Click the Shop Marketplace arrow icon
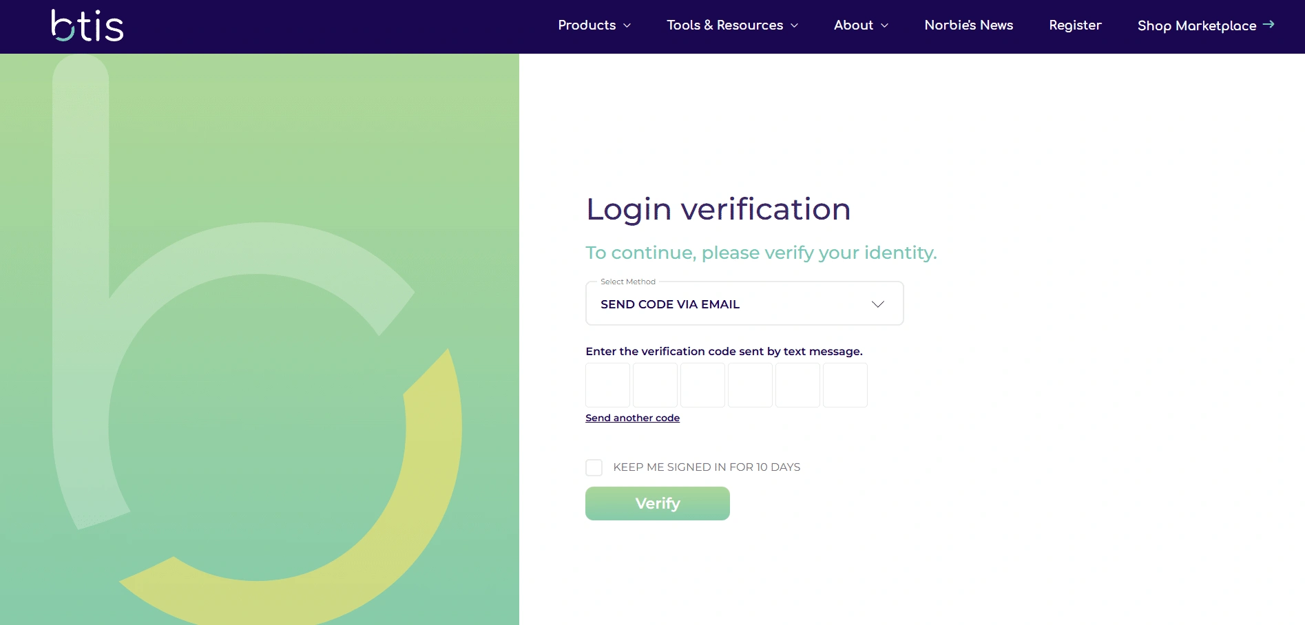 1269,25
